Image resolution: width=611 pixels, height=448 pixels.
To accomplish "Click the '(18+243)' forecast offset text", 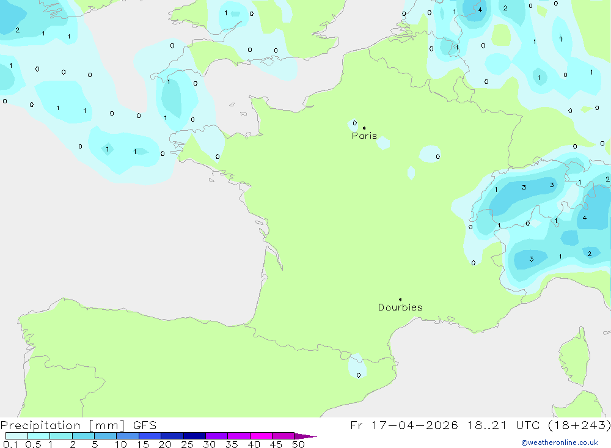I will click(579, 425).
